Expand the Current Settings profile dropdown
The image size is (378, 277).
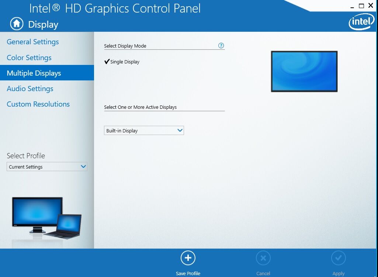pos(47,167)
